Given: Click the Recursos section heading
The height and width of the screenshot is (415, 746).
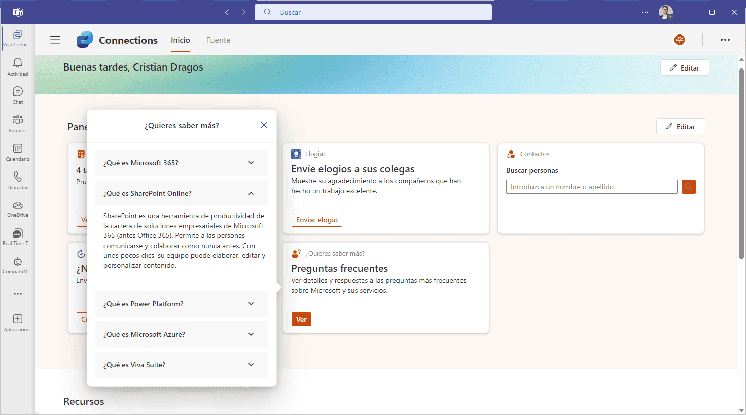Looking at the screenshot, I should click(x=84, y=401).
